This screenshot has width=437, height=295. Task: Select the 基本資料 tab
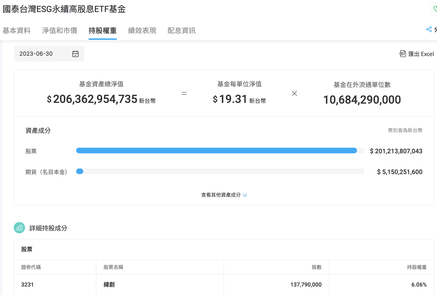point(17,31)
